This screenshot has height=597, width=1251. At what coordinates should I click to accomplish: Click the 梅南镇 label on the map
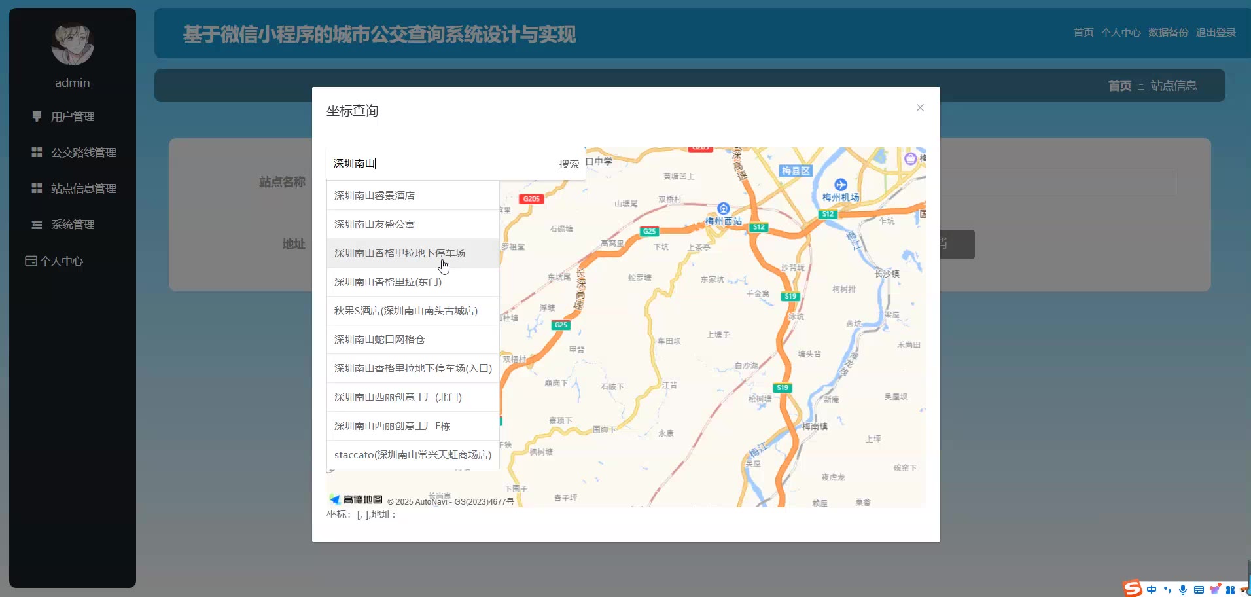pyautogui.click(x=815, y=426)
